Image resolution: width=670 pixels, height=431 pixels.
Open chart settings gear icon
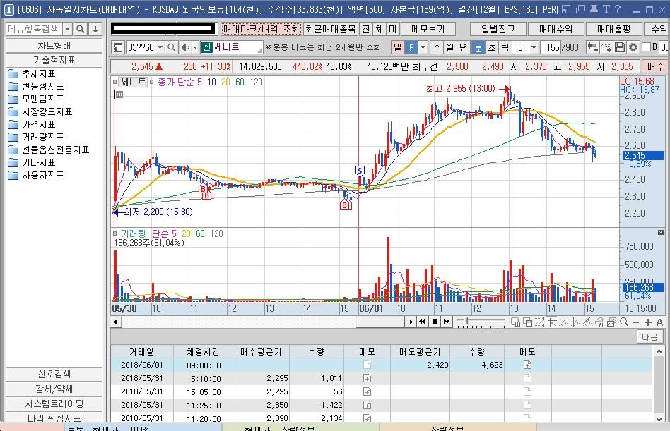[x=633, y=47]
